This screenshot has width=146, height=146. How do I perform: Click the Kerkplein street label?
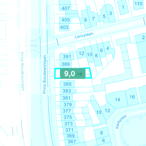click(121, 122)
